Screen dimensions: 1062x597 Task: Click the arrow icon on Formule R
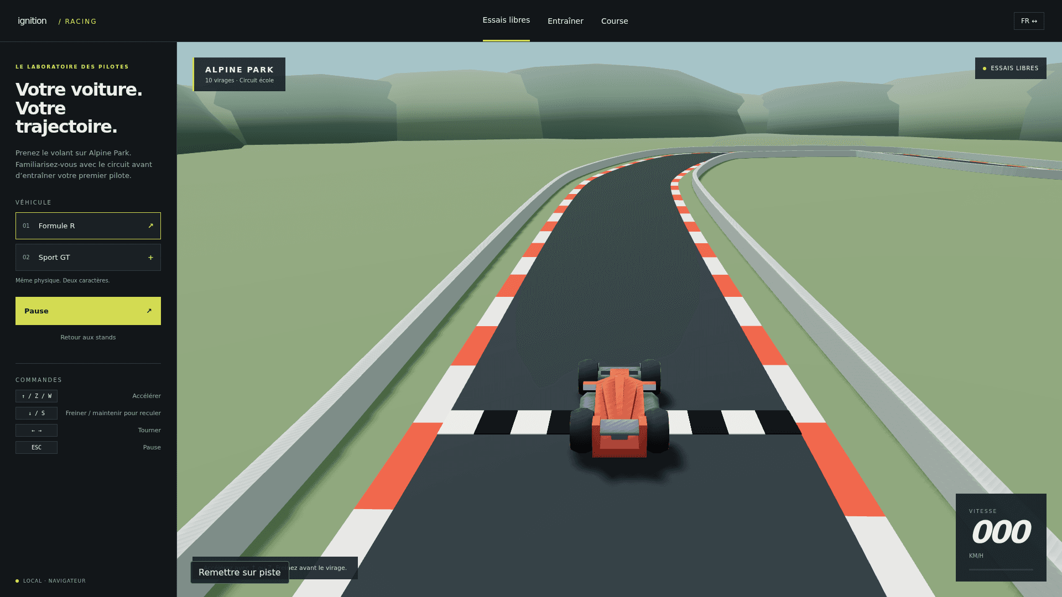pyautogui.click(x=150, y=226)
